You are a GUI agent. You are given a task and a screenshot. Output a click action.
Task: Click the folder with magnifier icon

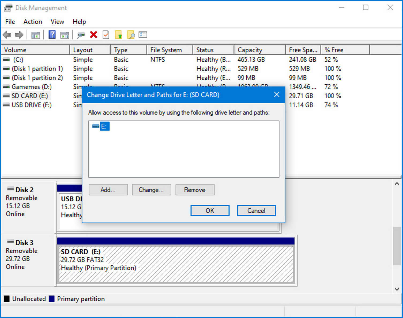(131, 35)
